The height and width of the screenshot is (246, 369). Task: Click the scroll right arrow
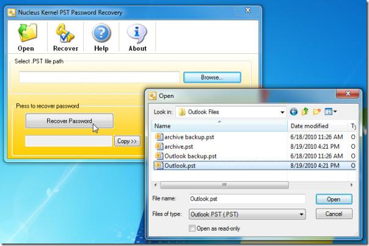tap(351, 185)
